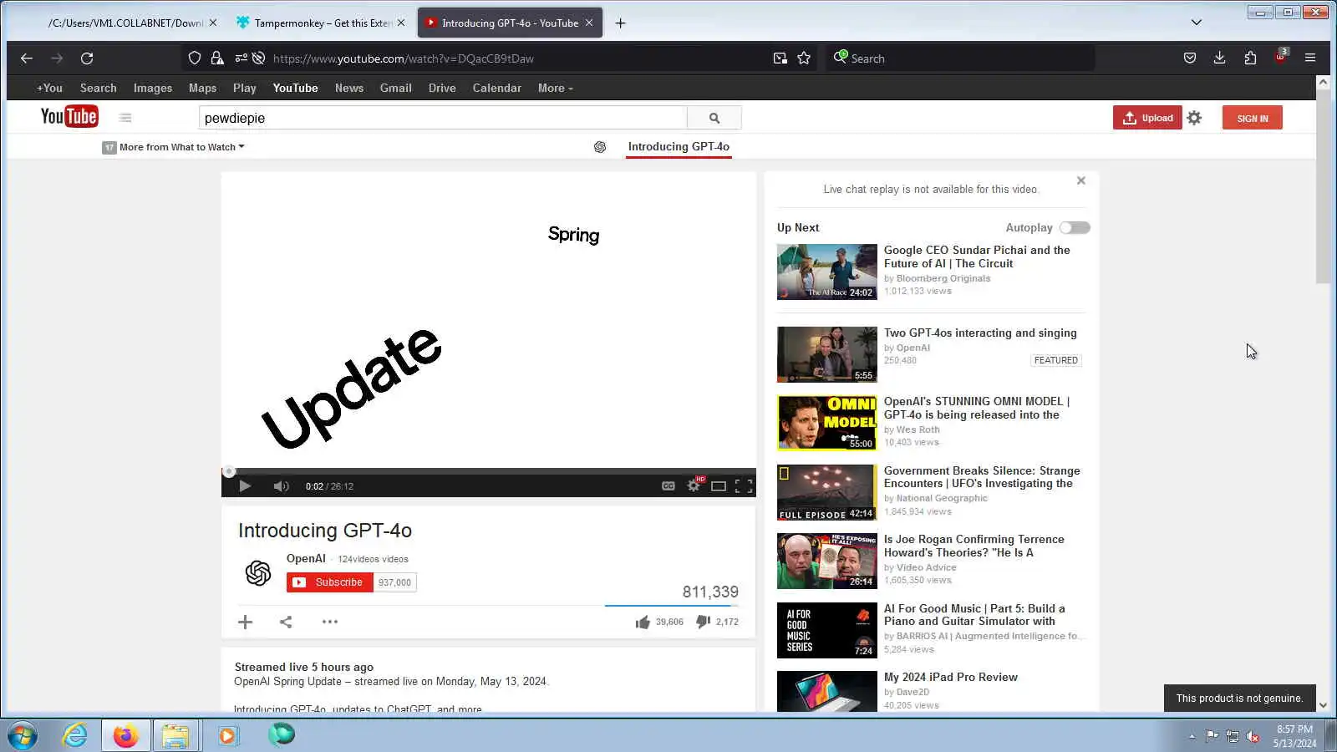1337x752 pixels.
Task: Open the uBlock extension toolbar icon
Action: tap(1280, 57)
